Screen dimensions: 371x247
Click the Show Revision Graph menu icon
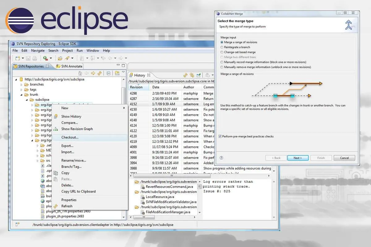(56, 129)
